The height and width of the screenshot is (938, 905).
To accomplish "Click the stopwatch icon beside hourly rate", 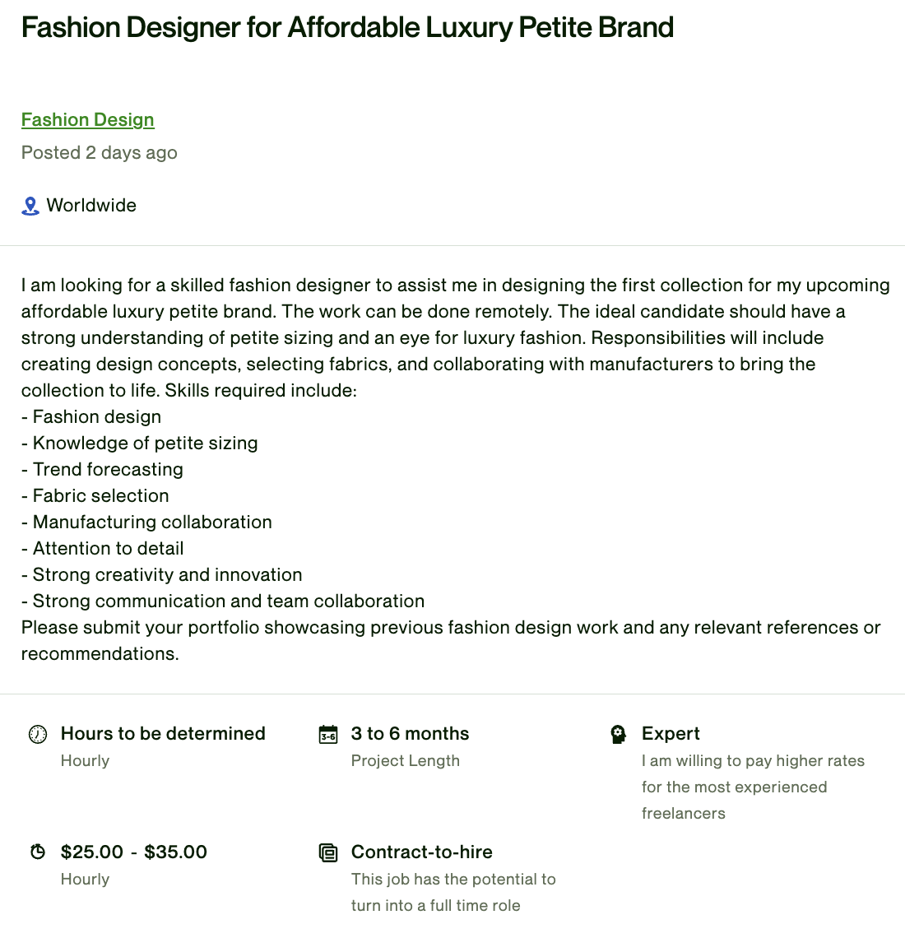I will [x=38, y=852].
